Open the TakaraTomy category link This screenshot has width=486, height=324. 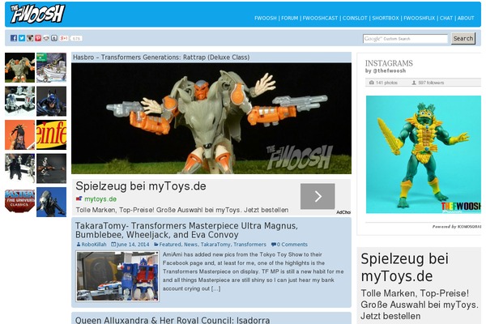(215, 245)
